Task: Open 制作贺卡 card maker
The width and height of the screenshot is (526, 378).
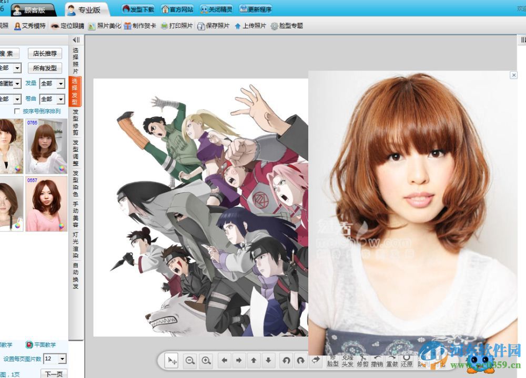Action: click(x=140, y=26)
